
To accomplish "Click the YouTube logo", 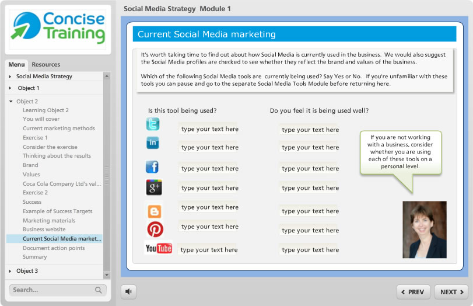I will 159,248.
